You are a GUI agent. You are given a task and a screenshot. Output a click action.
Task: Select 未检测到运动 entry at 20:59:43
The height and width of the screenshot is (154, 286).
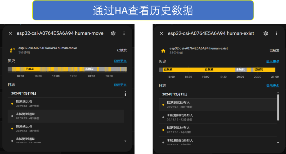pos(66,116)
